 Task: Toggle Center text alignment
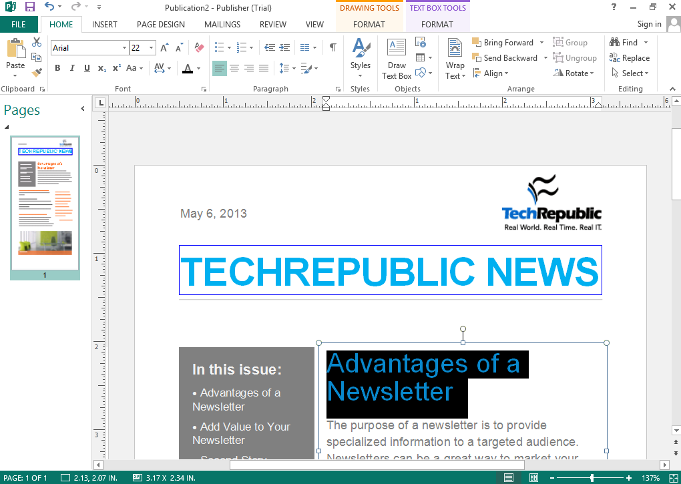coord(234,68)
